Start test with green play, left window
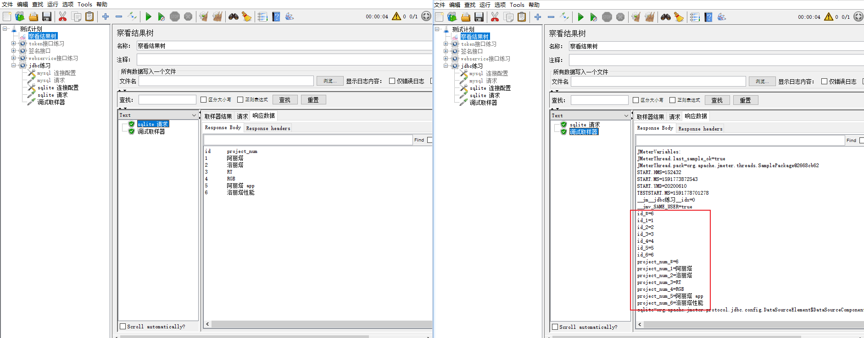 148,16
